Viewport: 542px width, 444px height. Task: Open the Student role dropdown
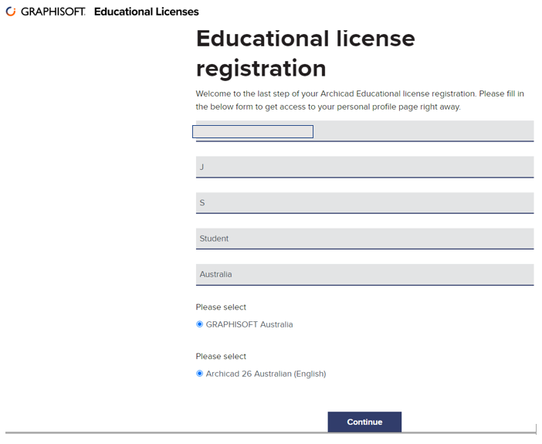[x=364, y=239]
